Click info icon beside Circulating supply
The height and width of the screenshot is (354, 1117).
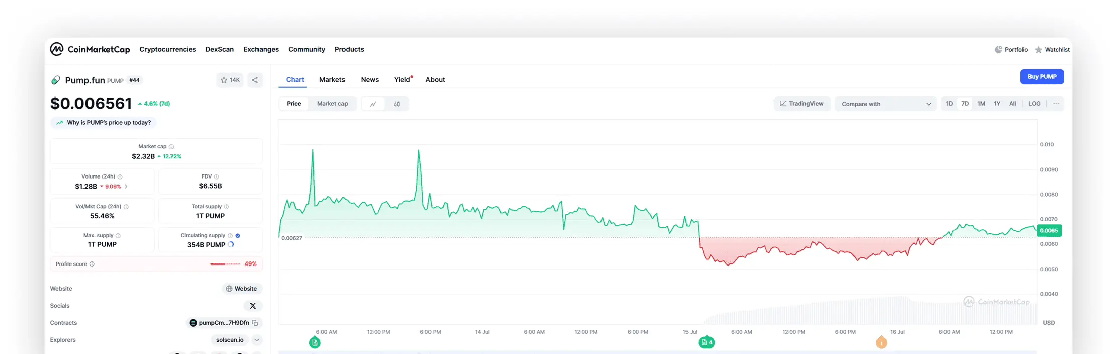(x=230, y=236)
